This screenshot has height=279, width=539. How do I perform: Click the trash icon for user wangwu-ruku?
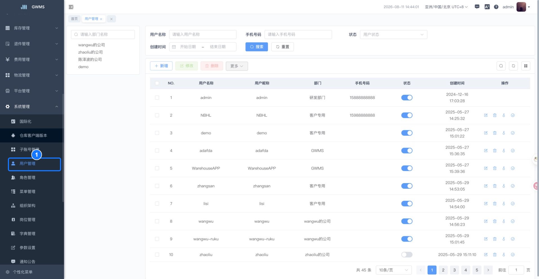(495, 239)
